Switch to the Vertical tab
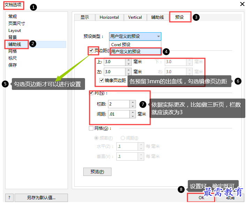This screenshot has width=246, height=203. pyautogui.click(x=135, y=17)
